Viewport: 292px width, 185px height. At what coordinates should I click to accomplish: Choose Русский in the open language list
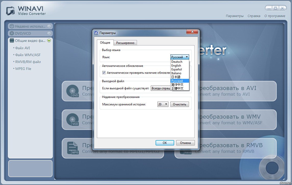180,81
